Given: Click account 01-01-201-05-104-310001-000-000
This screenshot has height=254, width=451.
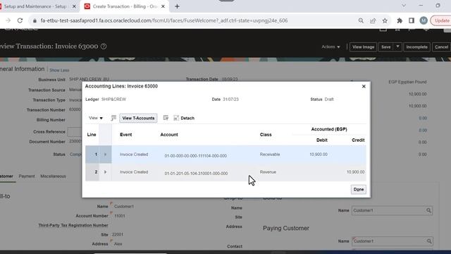Looking at the screenshot, I should (x=196, y=174).
